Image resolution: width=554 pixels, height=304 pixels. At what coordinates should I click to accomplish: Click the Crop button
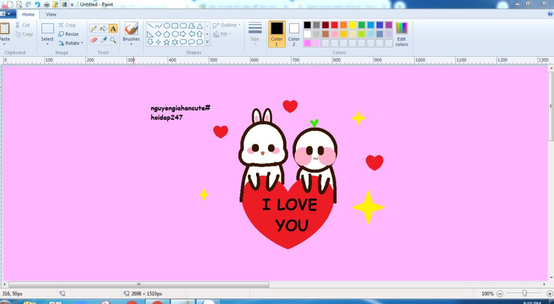pyautogui.click(x=67, y=25)
